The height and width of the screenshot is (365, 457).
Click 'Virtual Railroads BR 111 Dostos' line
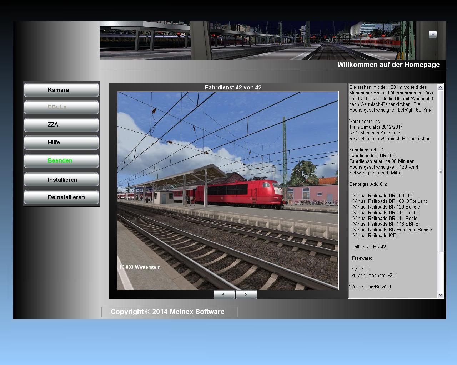click(x=387, y=212)
